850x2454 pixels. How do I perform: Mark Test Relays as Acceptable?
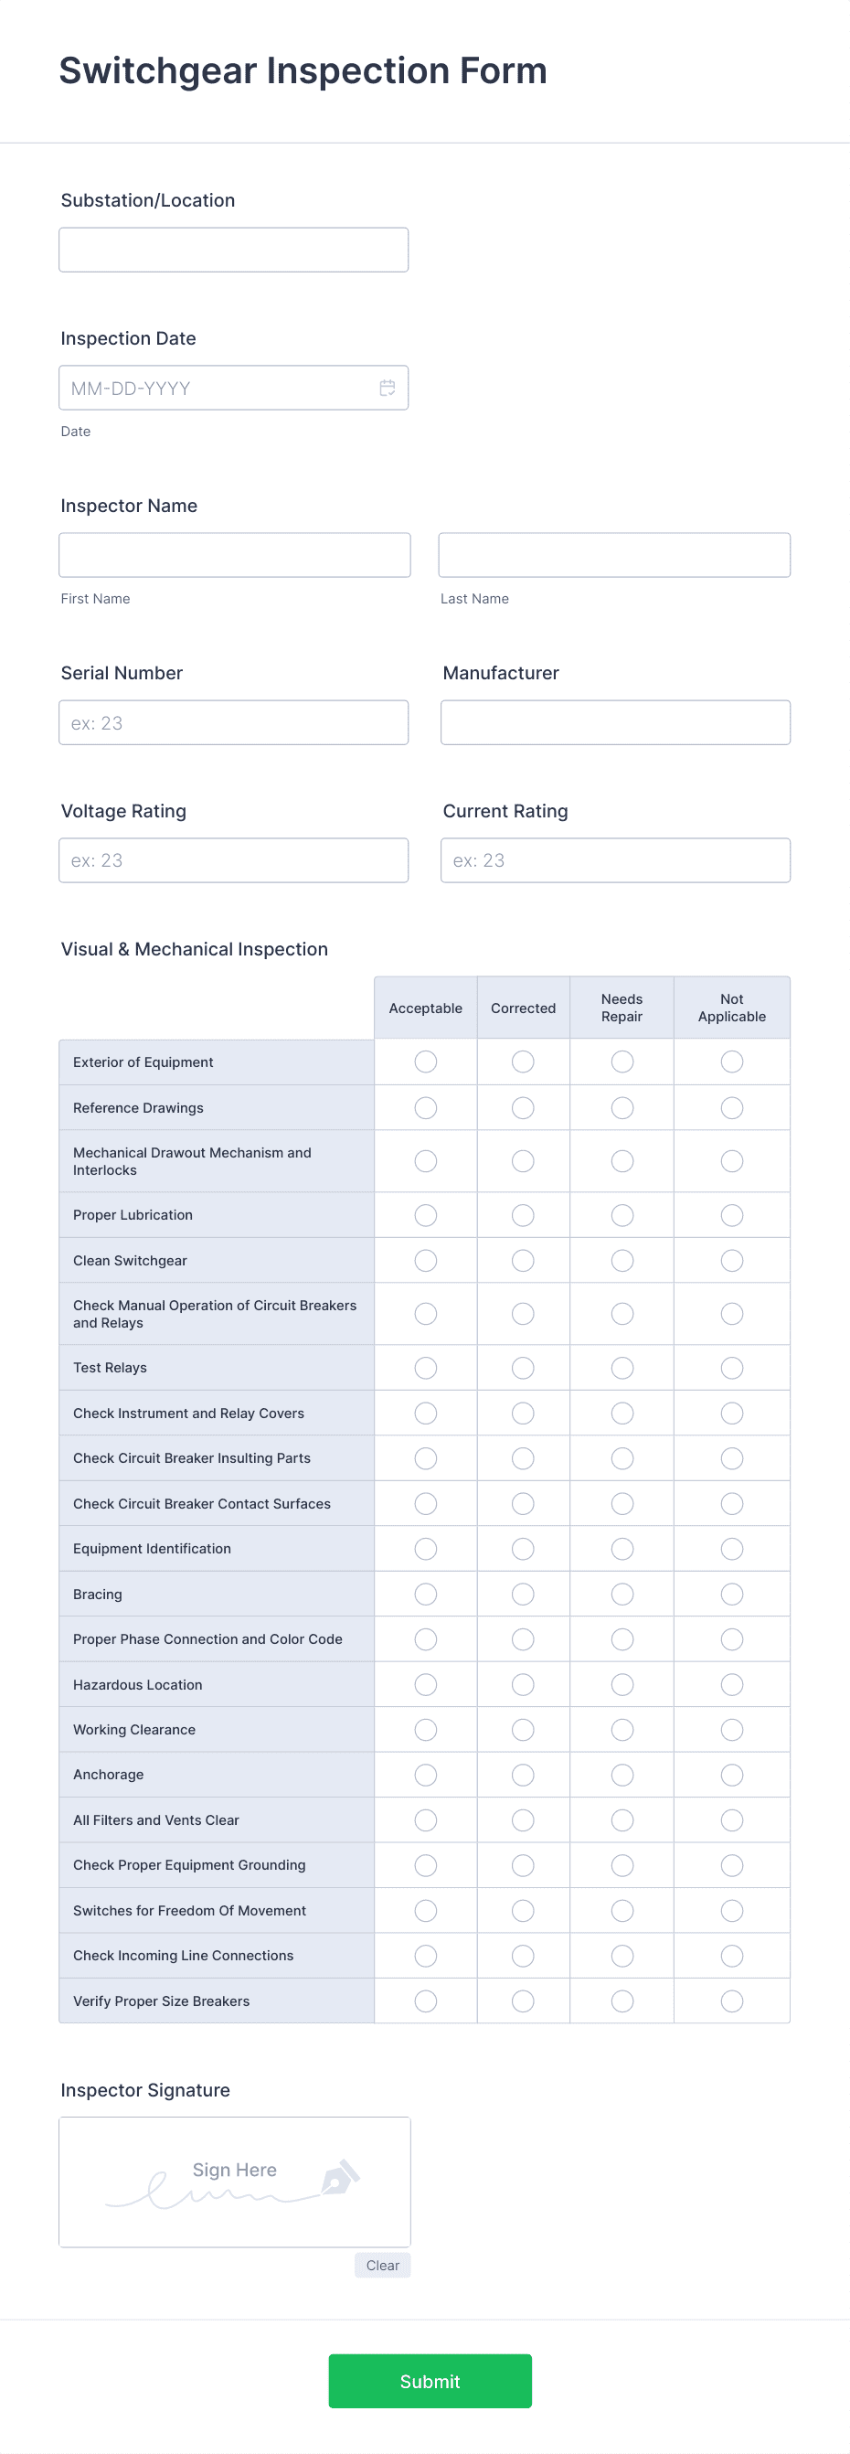tap(424, 1367)
